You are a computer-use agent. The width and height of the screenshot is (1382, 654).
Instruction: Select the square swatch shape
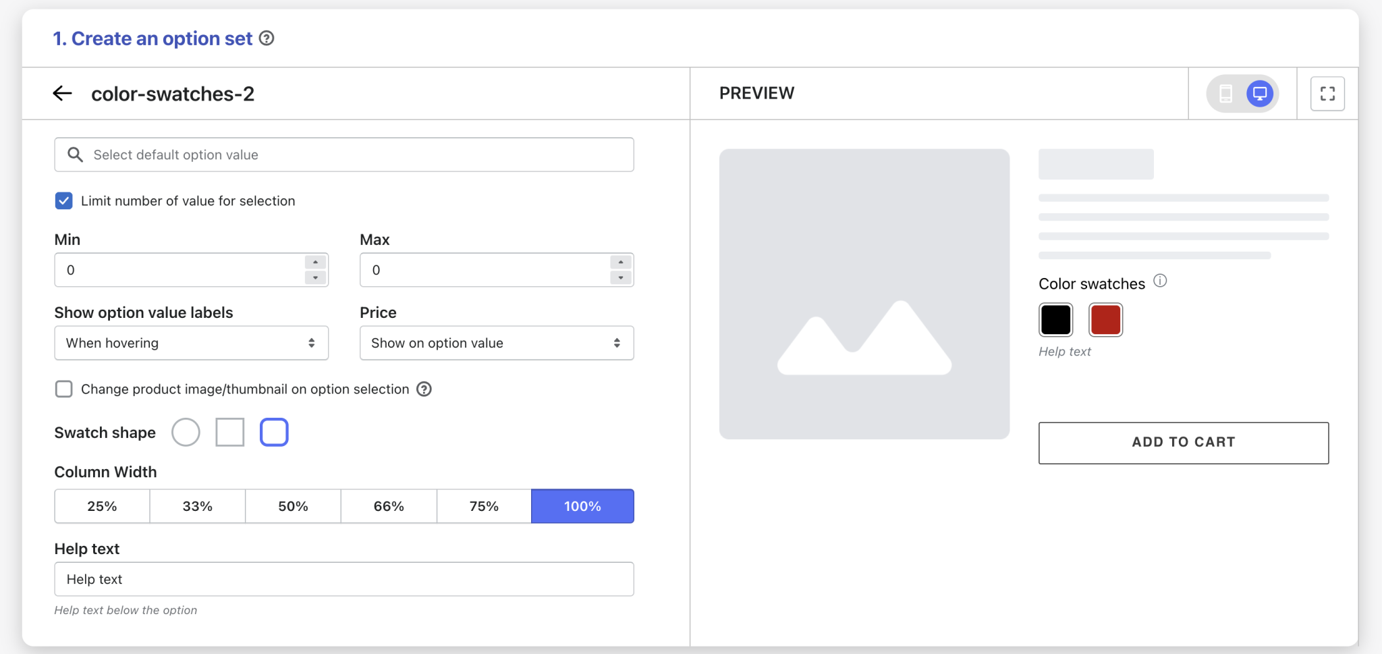[x=229, y=433]
